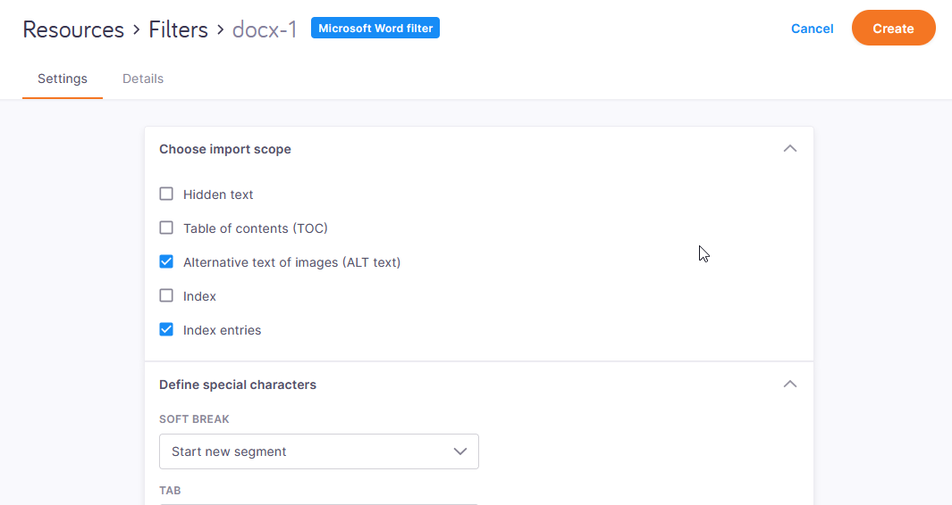Enable the Hidden text checkbox
Screen dimensions: 952x505
[x=166, y=195]
